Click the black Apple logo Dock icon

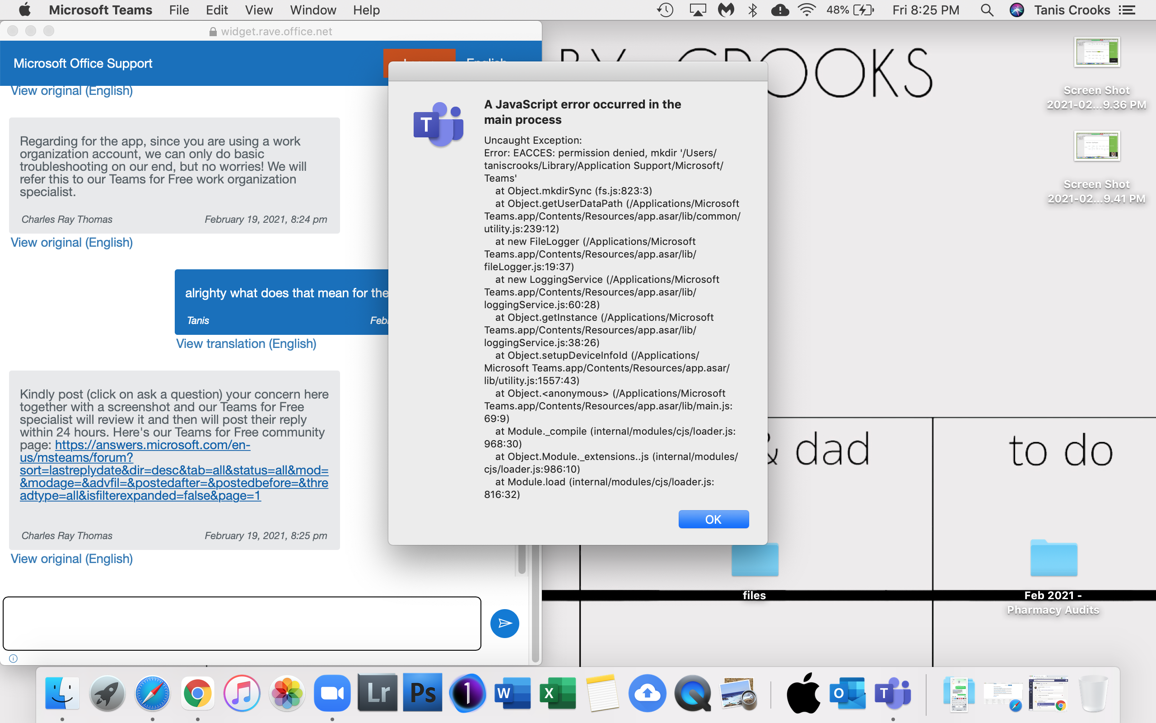click(x=803, y=693)
